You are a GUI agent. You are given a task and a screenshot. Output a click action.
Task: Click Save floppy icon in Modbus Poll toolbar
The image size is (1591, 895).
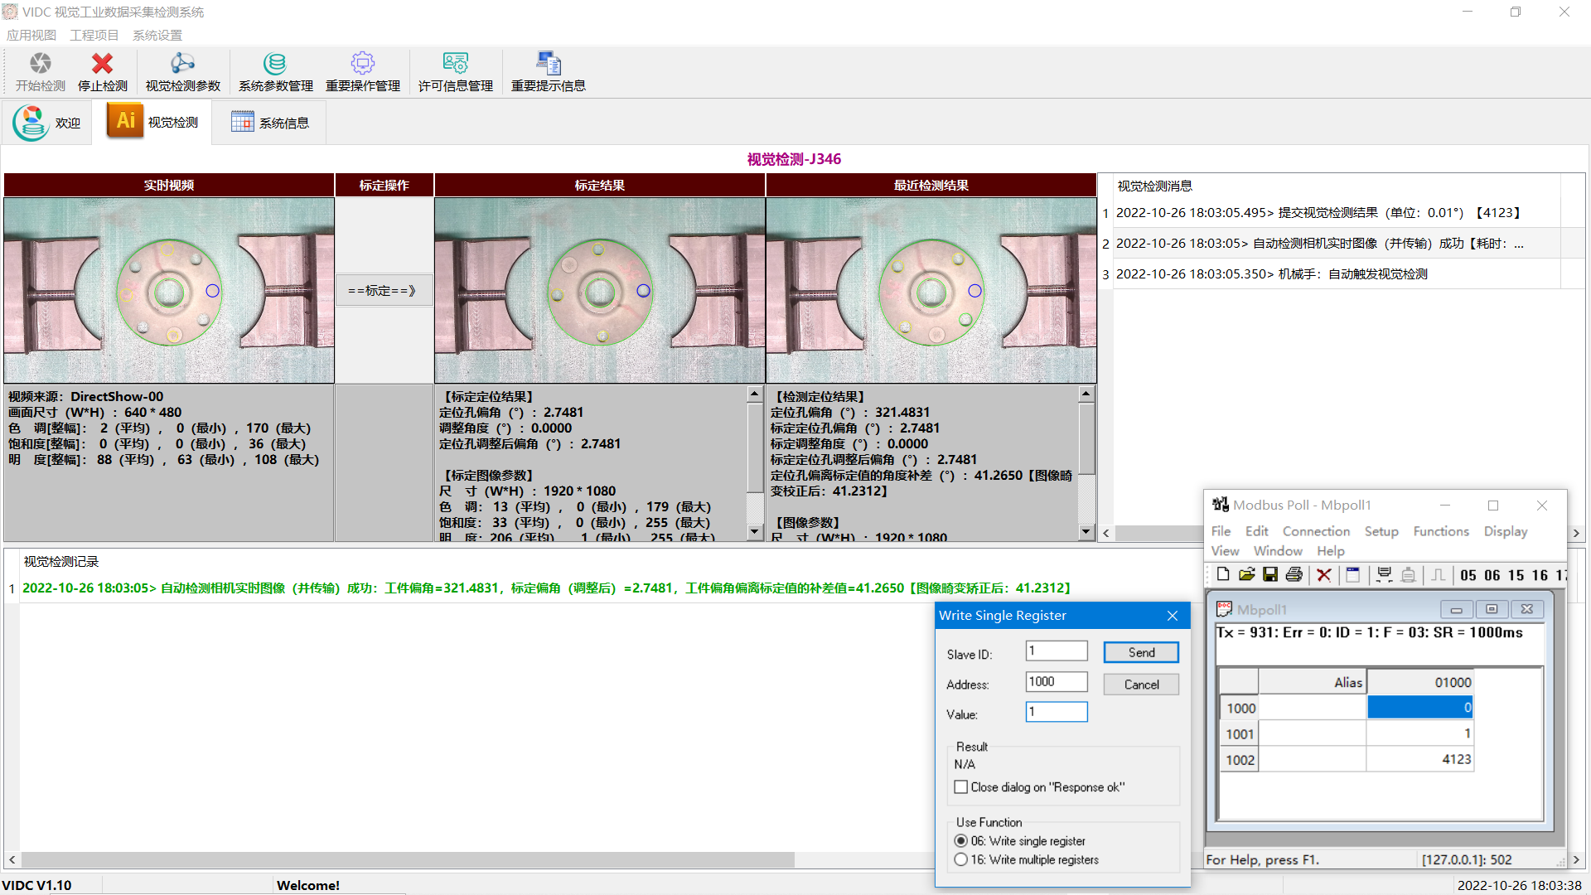[x=1270, y=574]
